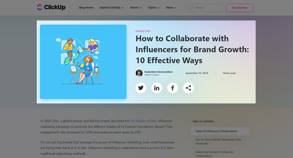Click the Get Started button

tap(239, 8)
